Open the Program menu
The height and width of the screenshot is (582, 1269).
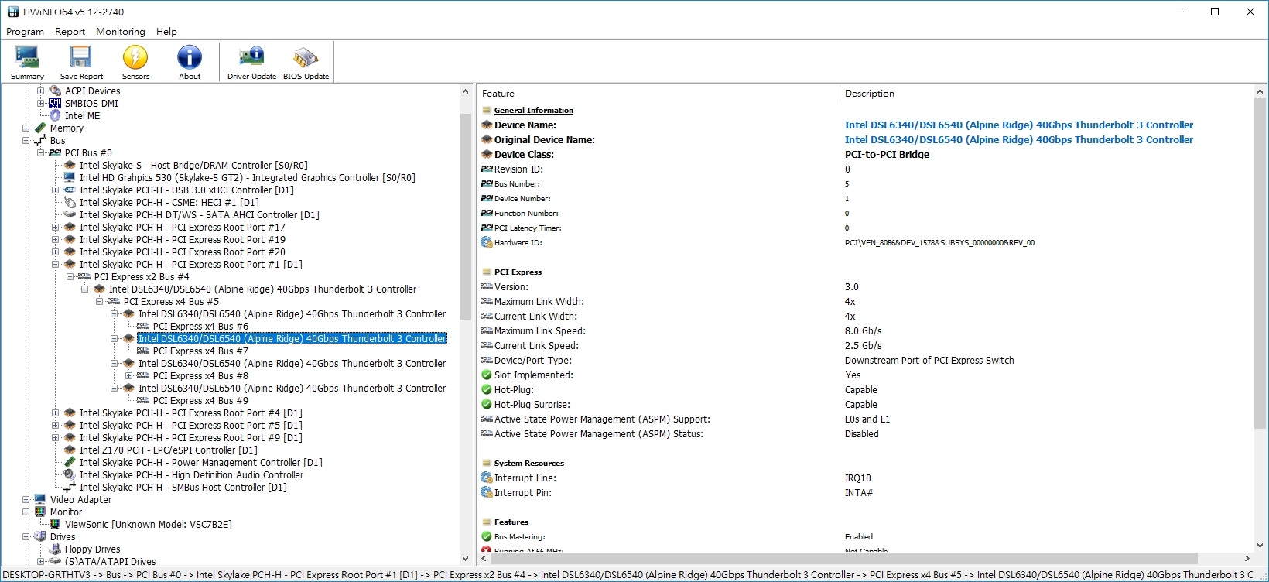25,32
